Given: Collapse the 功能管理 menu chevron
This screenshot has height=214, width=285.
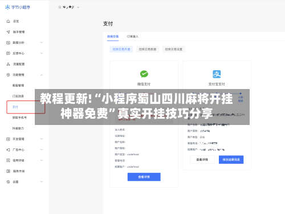Looking at the screenshot, I should tap(42, 75).
